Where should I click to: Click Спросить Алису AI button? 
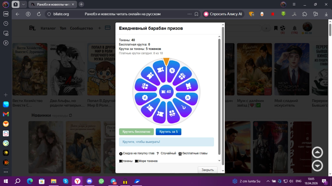point(224,14)
